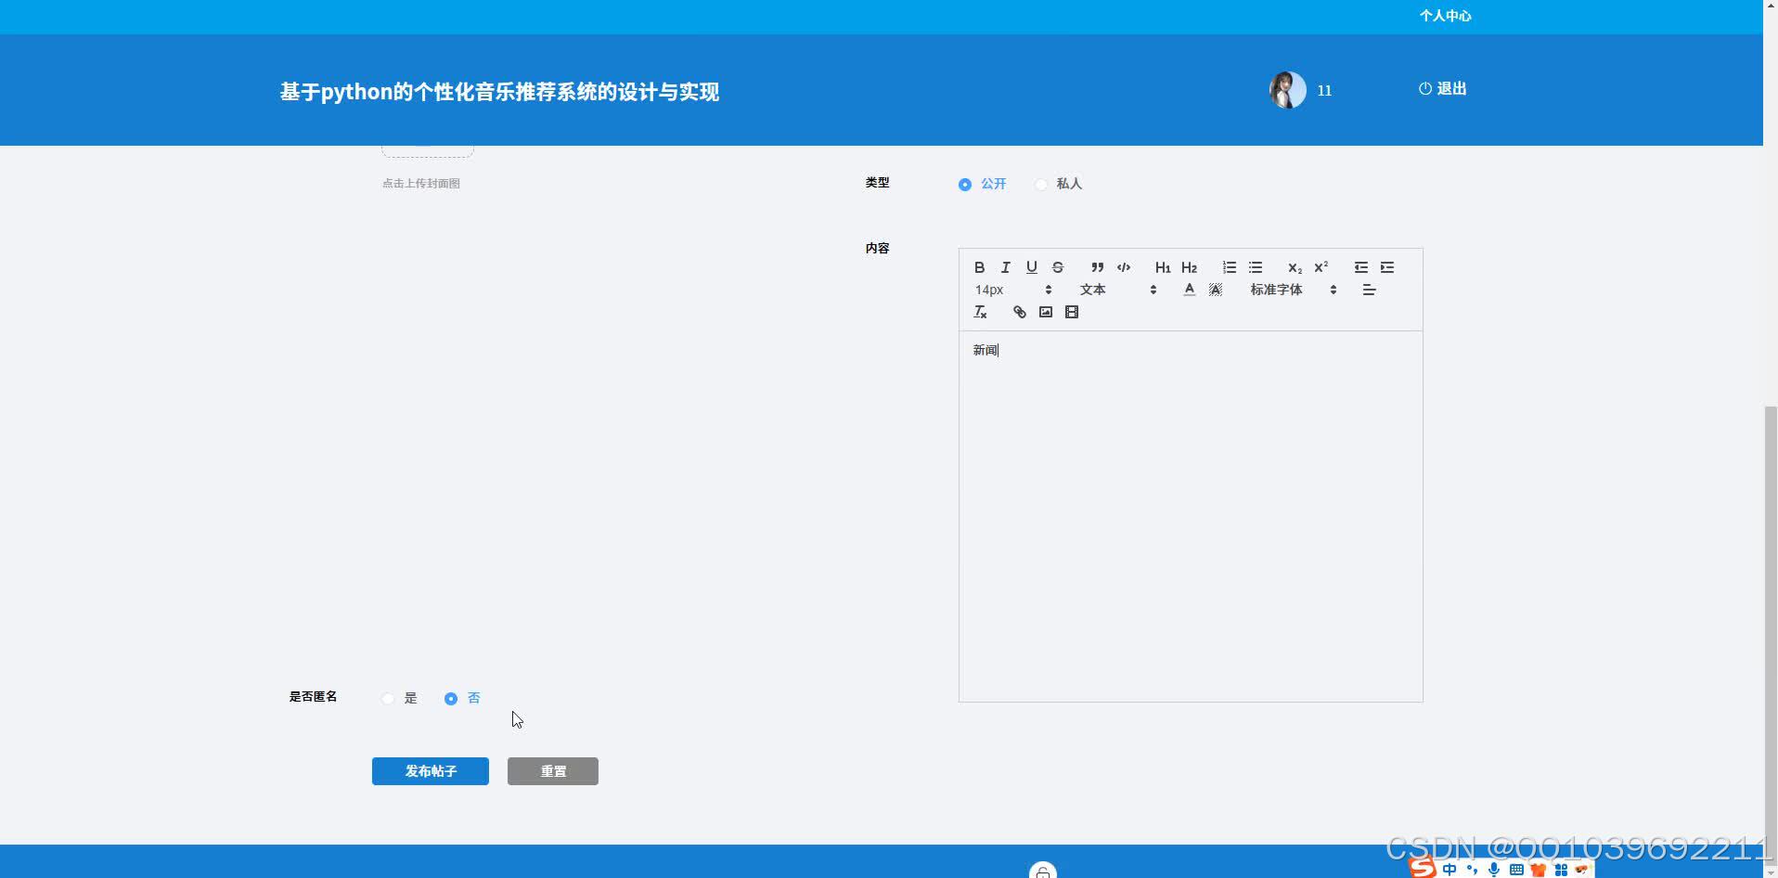Apply italic style to content text
1778x878 pixels.
(x=1006, y=267)
